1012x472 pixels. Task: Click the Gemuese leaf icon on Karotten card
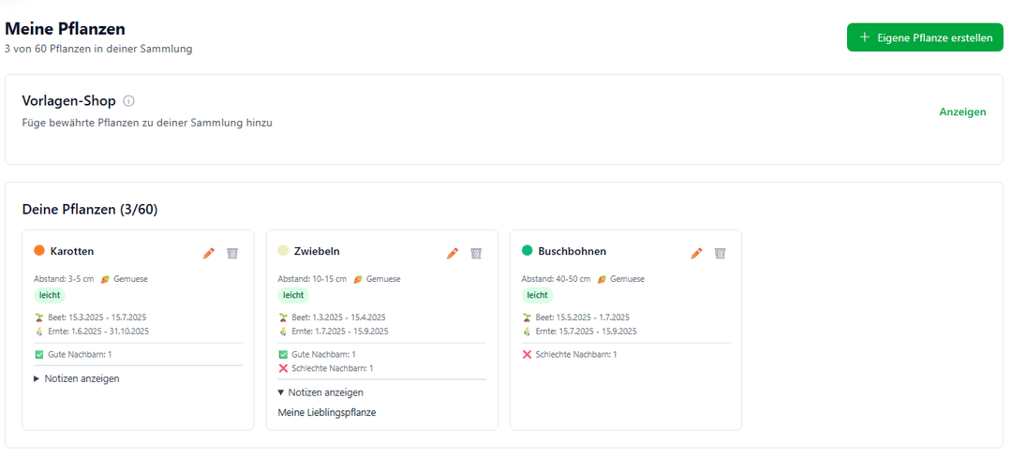(106, 279)
